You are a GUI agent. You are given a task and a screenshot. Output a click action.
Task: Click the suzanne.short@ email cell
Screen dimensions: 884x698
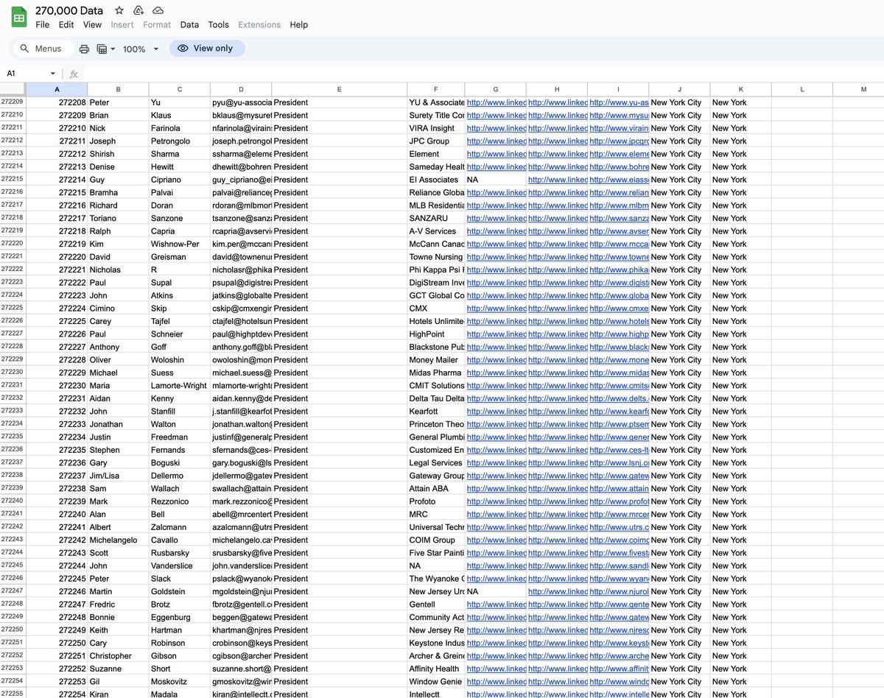coord(240,669)
